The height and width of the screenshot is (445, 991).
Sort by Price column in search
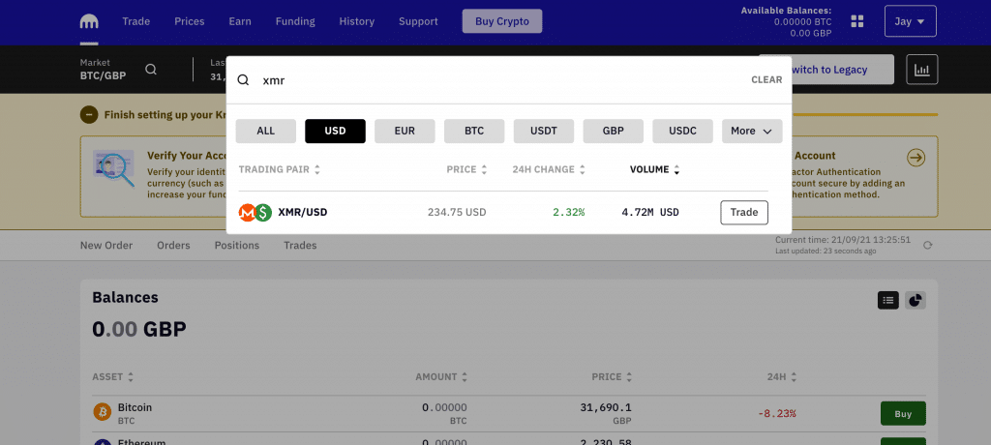(467, 169)
